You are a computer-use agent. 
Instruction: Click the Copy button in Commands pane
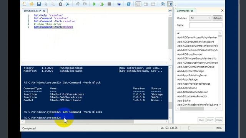point(219,120)
